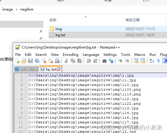The image size is (167, 133).
Task: Close the info.dat tab
Action: [36, 69]
